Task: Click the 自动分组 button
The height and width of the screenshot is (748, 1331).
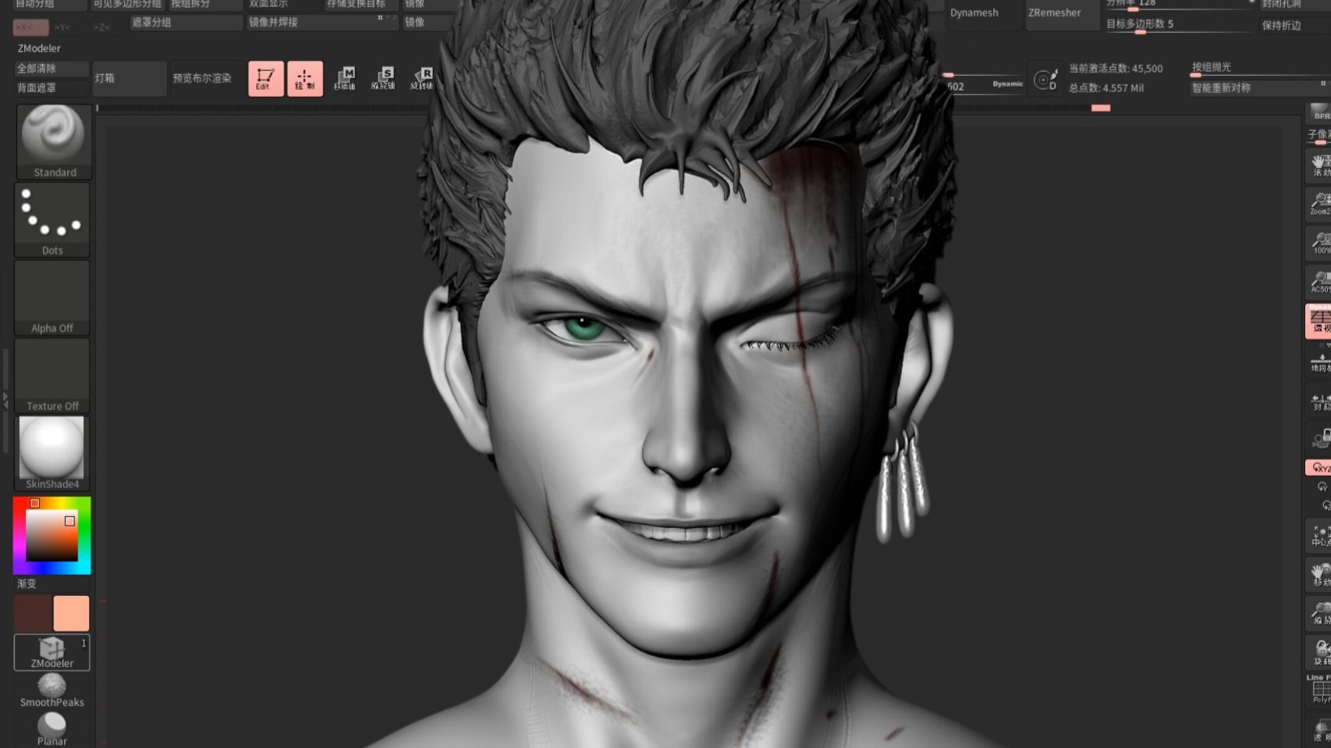Action: pos(50,5)
